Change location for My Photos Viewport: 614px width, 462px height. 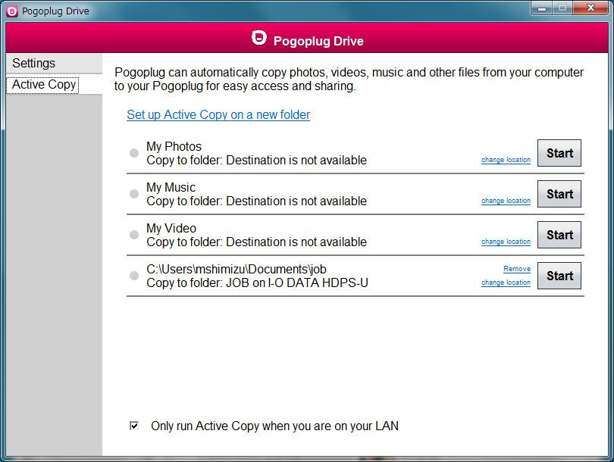click(x=506, y=160)
